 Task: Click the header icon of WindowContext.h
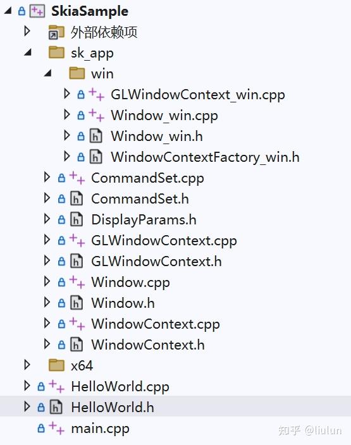(x=77, y=345)
